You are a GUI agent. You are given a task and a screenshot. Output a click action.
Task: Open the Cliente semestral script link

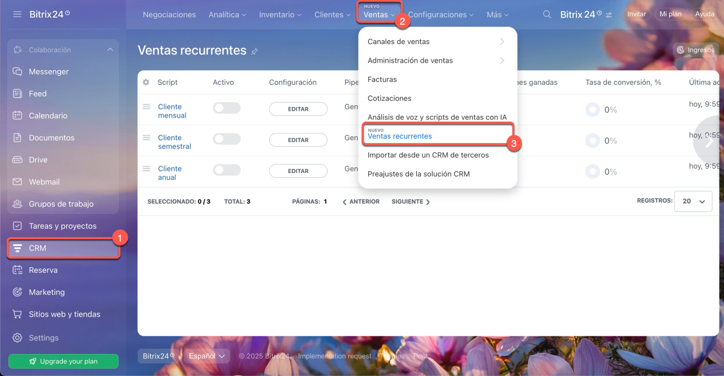174,142
